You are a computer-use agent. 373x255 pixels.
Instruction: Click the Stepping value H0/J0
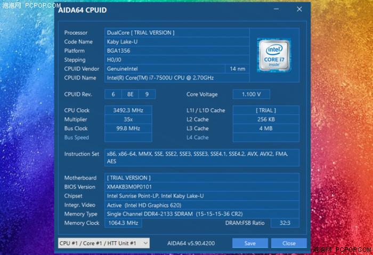pos(177,60)
